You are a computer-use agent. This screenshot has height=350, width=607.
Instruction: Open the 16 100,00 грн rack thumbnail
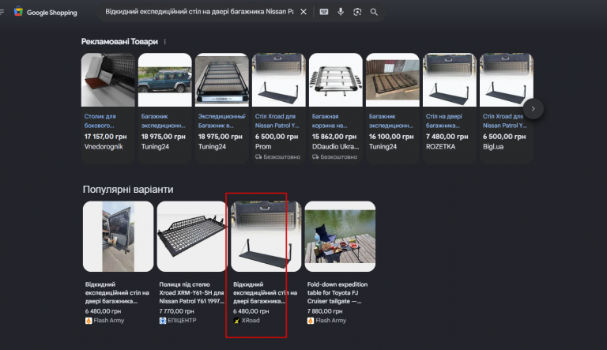pyautogui.click(x=393, y=80)
